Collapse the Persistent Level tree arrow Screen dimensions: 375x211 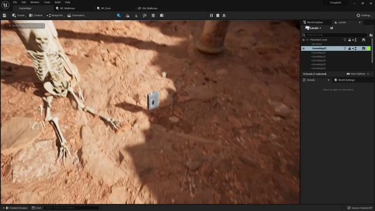[307, 40]
